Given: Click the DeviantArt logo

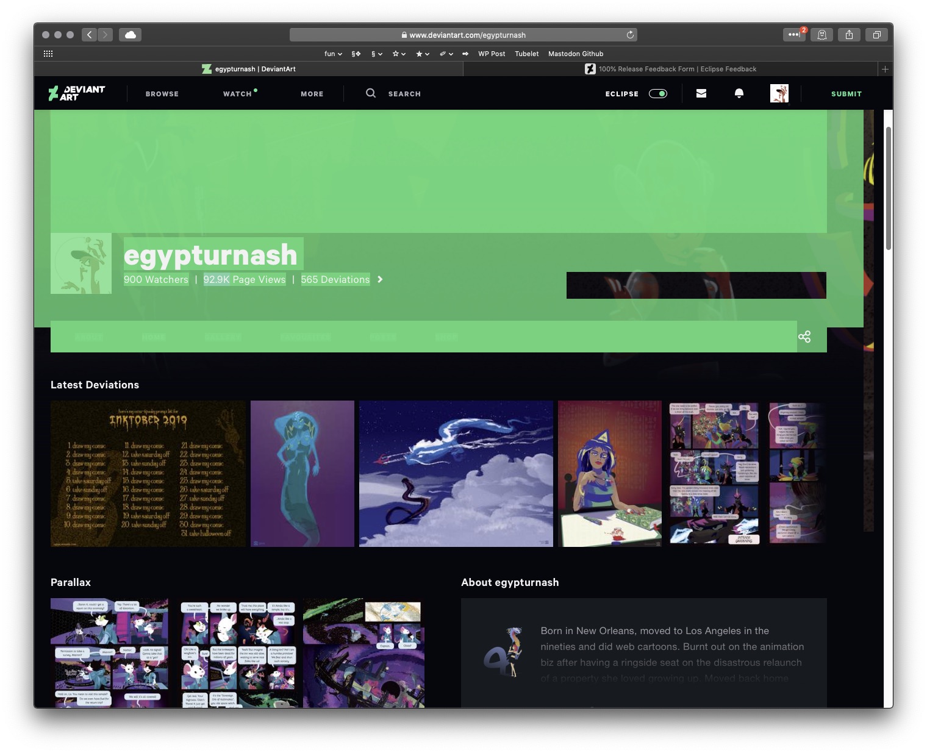Looking at the screenshot, I should click(x=77, y=93).
